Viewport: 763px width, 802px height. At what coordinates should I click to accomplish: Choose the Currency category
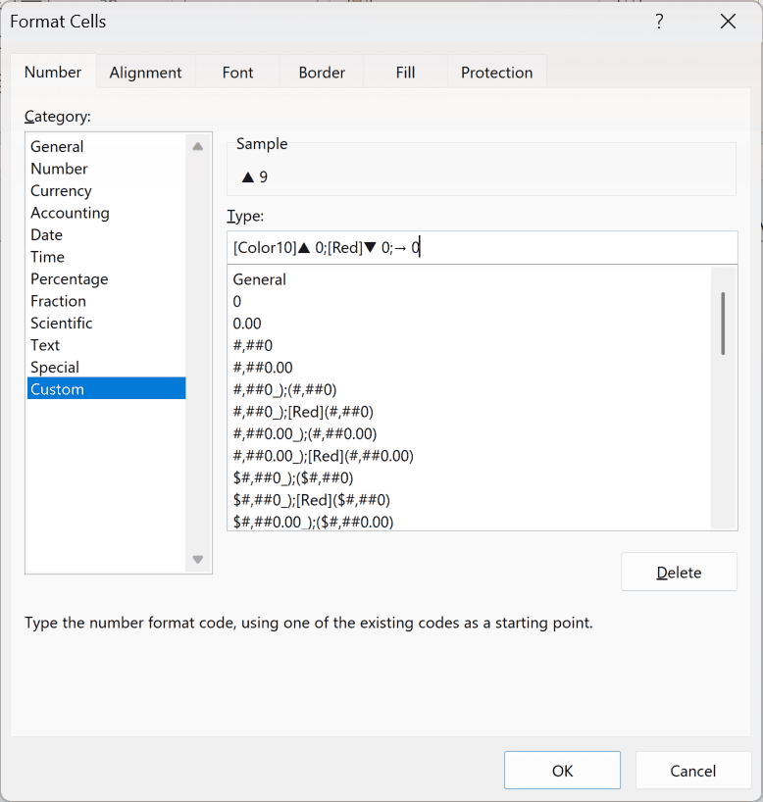[107, 190]
